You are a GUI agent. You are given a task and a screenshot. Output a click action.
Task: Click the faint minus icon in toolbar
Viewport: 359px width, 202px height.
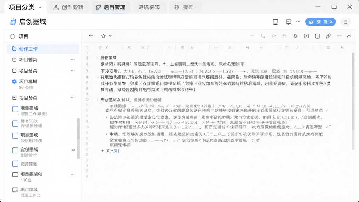252,36
